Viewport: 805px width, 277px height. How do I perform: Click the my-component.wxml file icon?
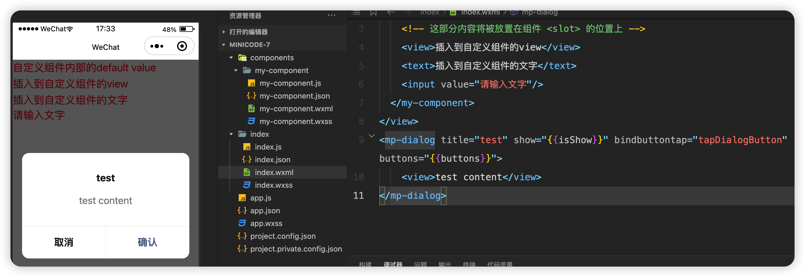(x=251, y=109)
